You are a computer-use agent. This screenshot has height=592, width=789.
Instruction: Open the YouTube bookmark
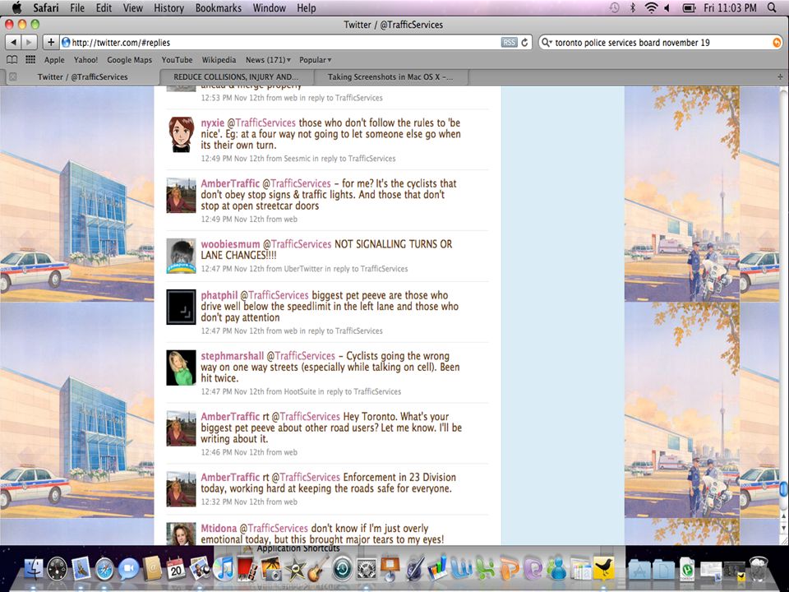click(178, 59)
